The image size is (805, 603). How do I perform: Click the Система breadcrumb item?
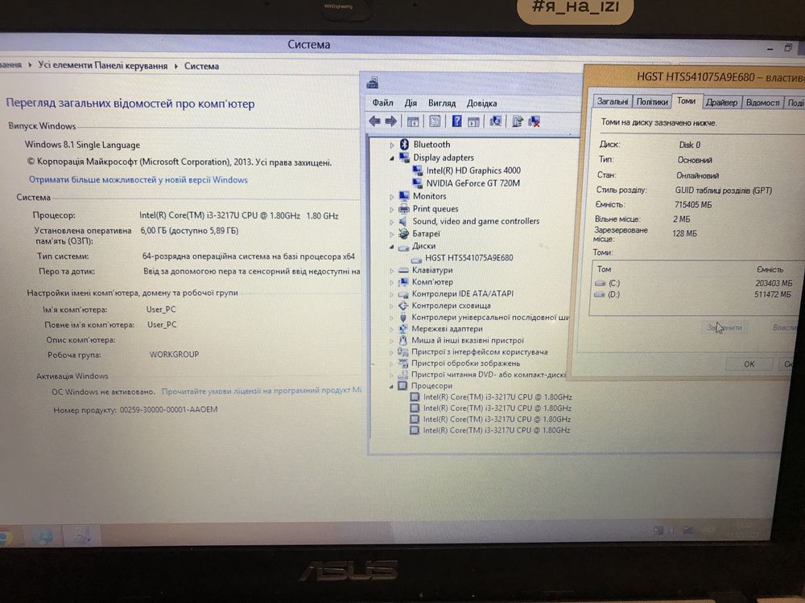pyautogui.click(x=202, y=66)
